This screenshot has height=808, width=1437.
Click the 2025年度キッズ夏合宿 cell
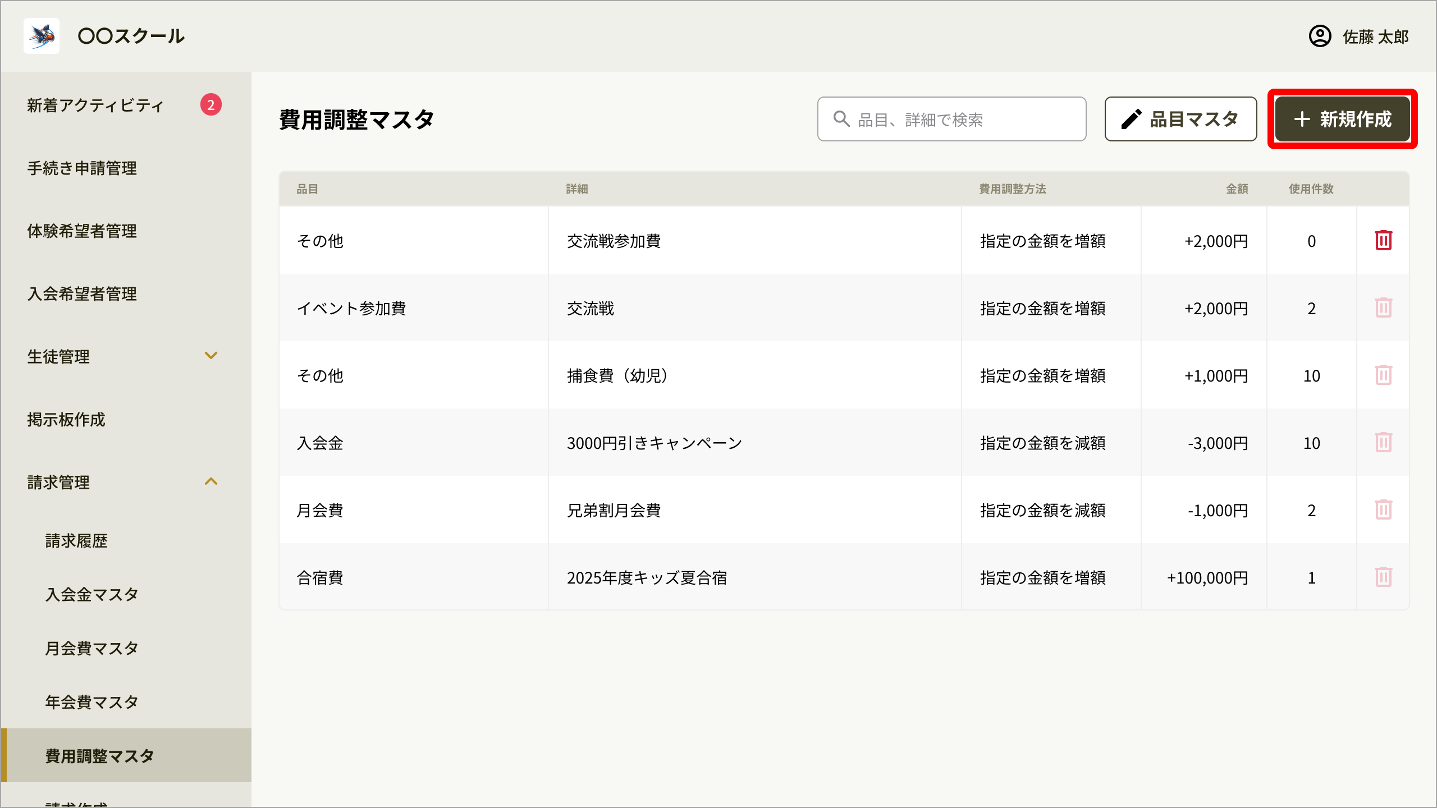(755, 577)
